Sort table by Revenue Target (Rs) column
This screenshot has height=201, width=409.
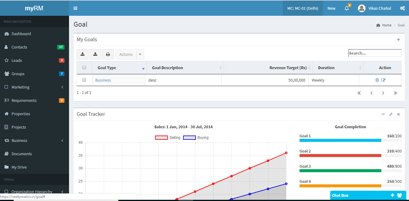pos(268,68)
